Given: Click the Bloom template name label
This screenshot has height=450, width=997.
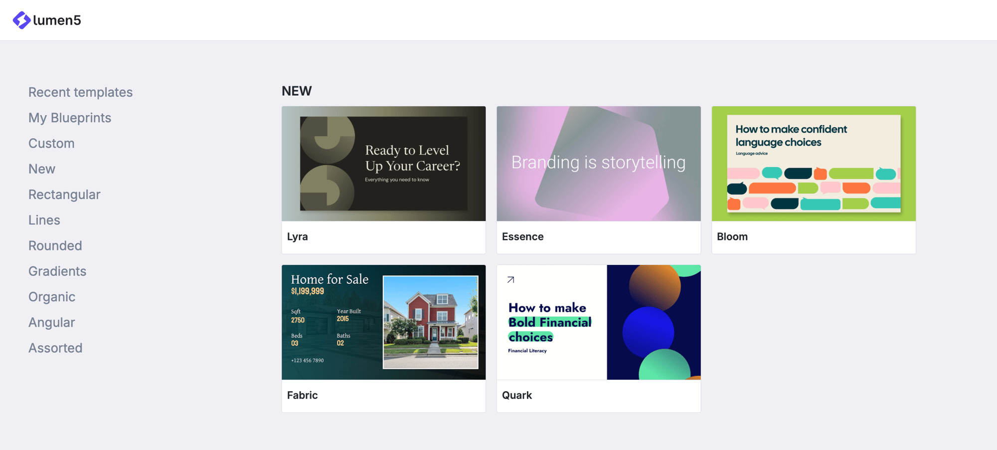Looking at the screenshot, I should tap(732, 236).
